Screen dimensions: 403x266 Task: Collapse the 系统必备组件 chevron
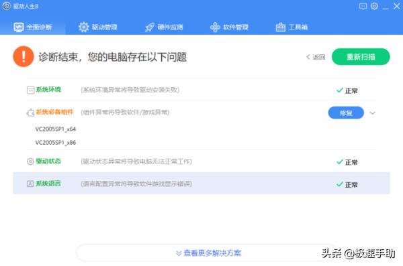(372, 113)
